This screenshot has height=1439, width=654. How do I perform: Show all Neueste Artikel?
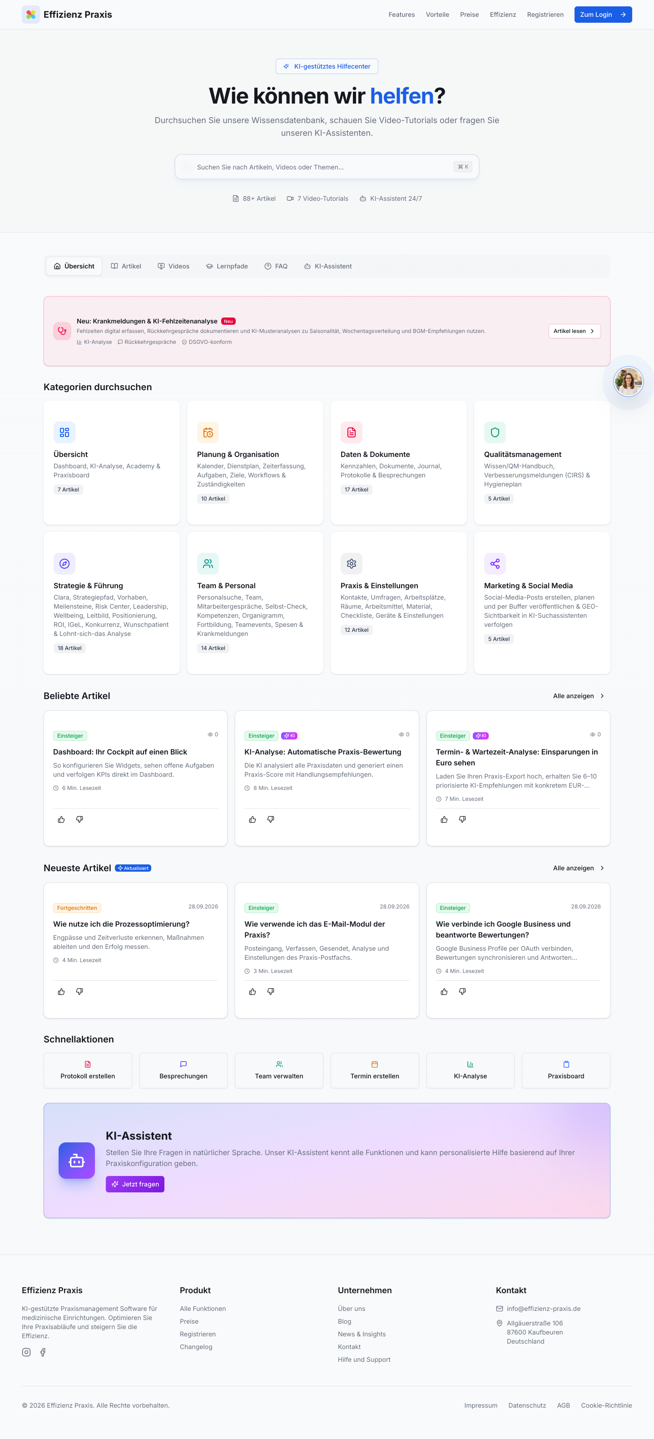[x=579, y=868]
